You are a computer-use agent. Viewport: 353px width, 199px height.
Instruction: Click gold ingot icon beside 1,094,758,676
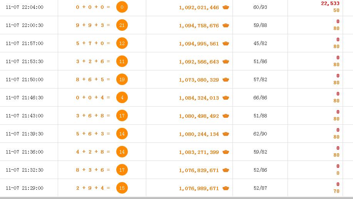[x=226, y=25]
